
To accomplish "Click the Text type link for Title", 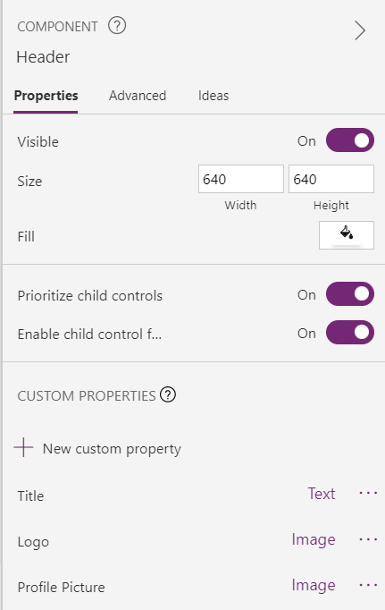I will (x=322, y=494).
